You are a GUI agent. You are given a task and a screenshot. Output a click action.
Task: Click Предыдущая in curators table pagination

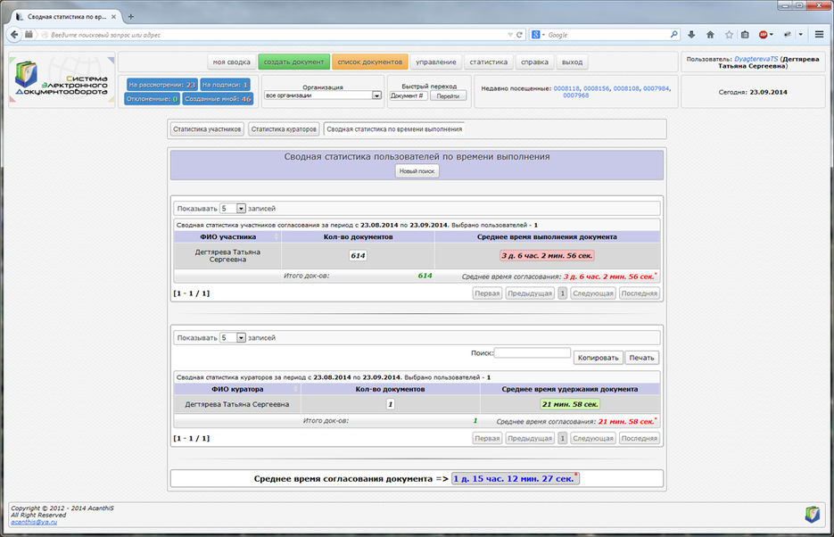point(530,439)
